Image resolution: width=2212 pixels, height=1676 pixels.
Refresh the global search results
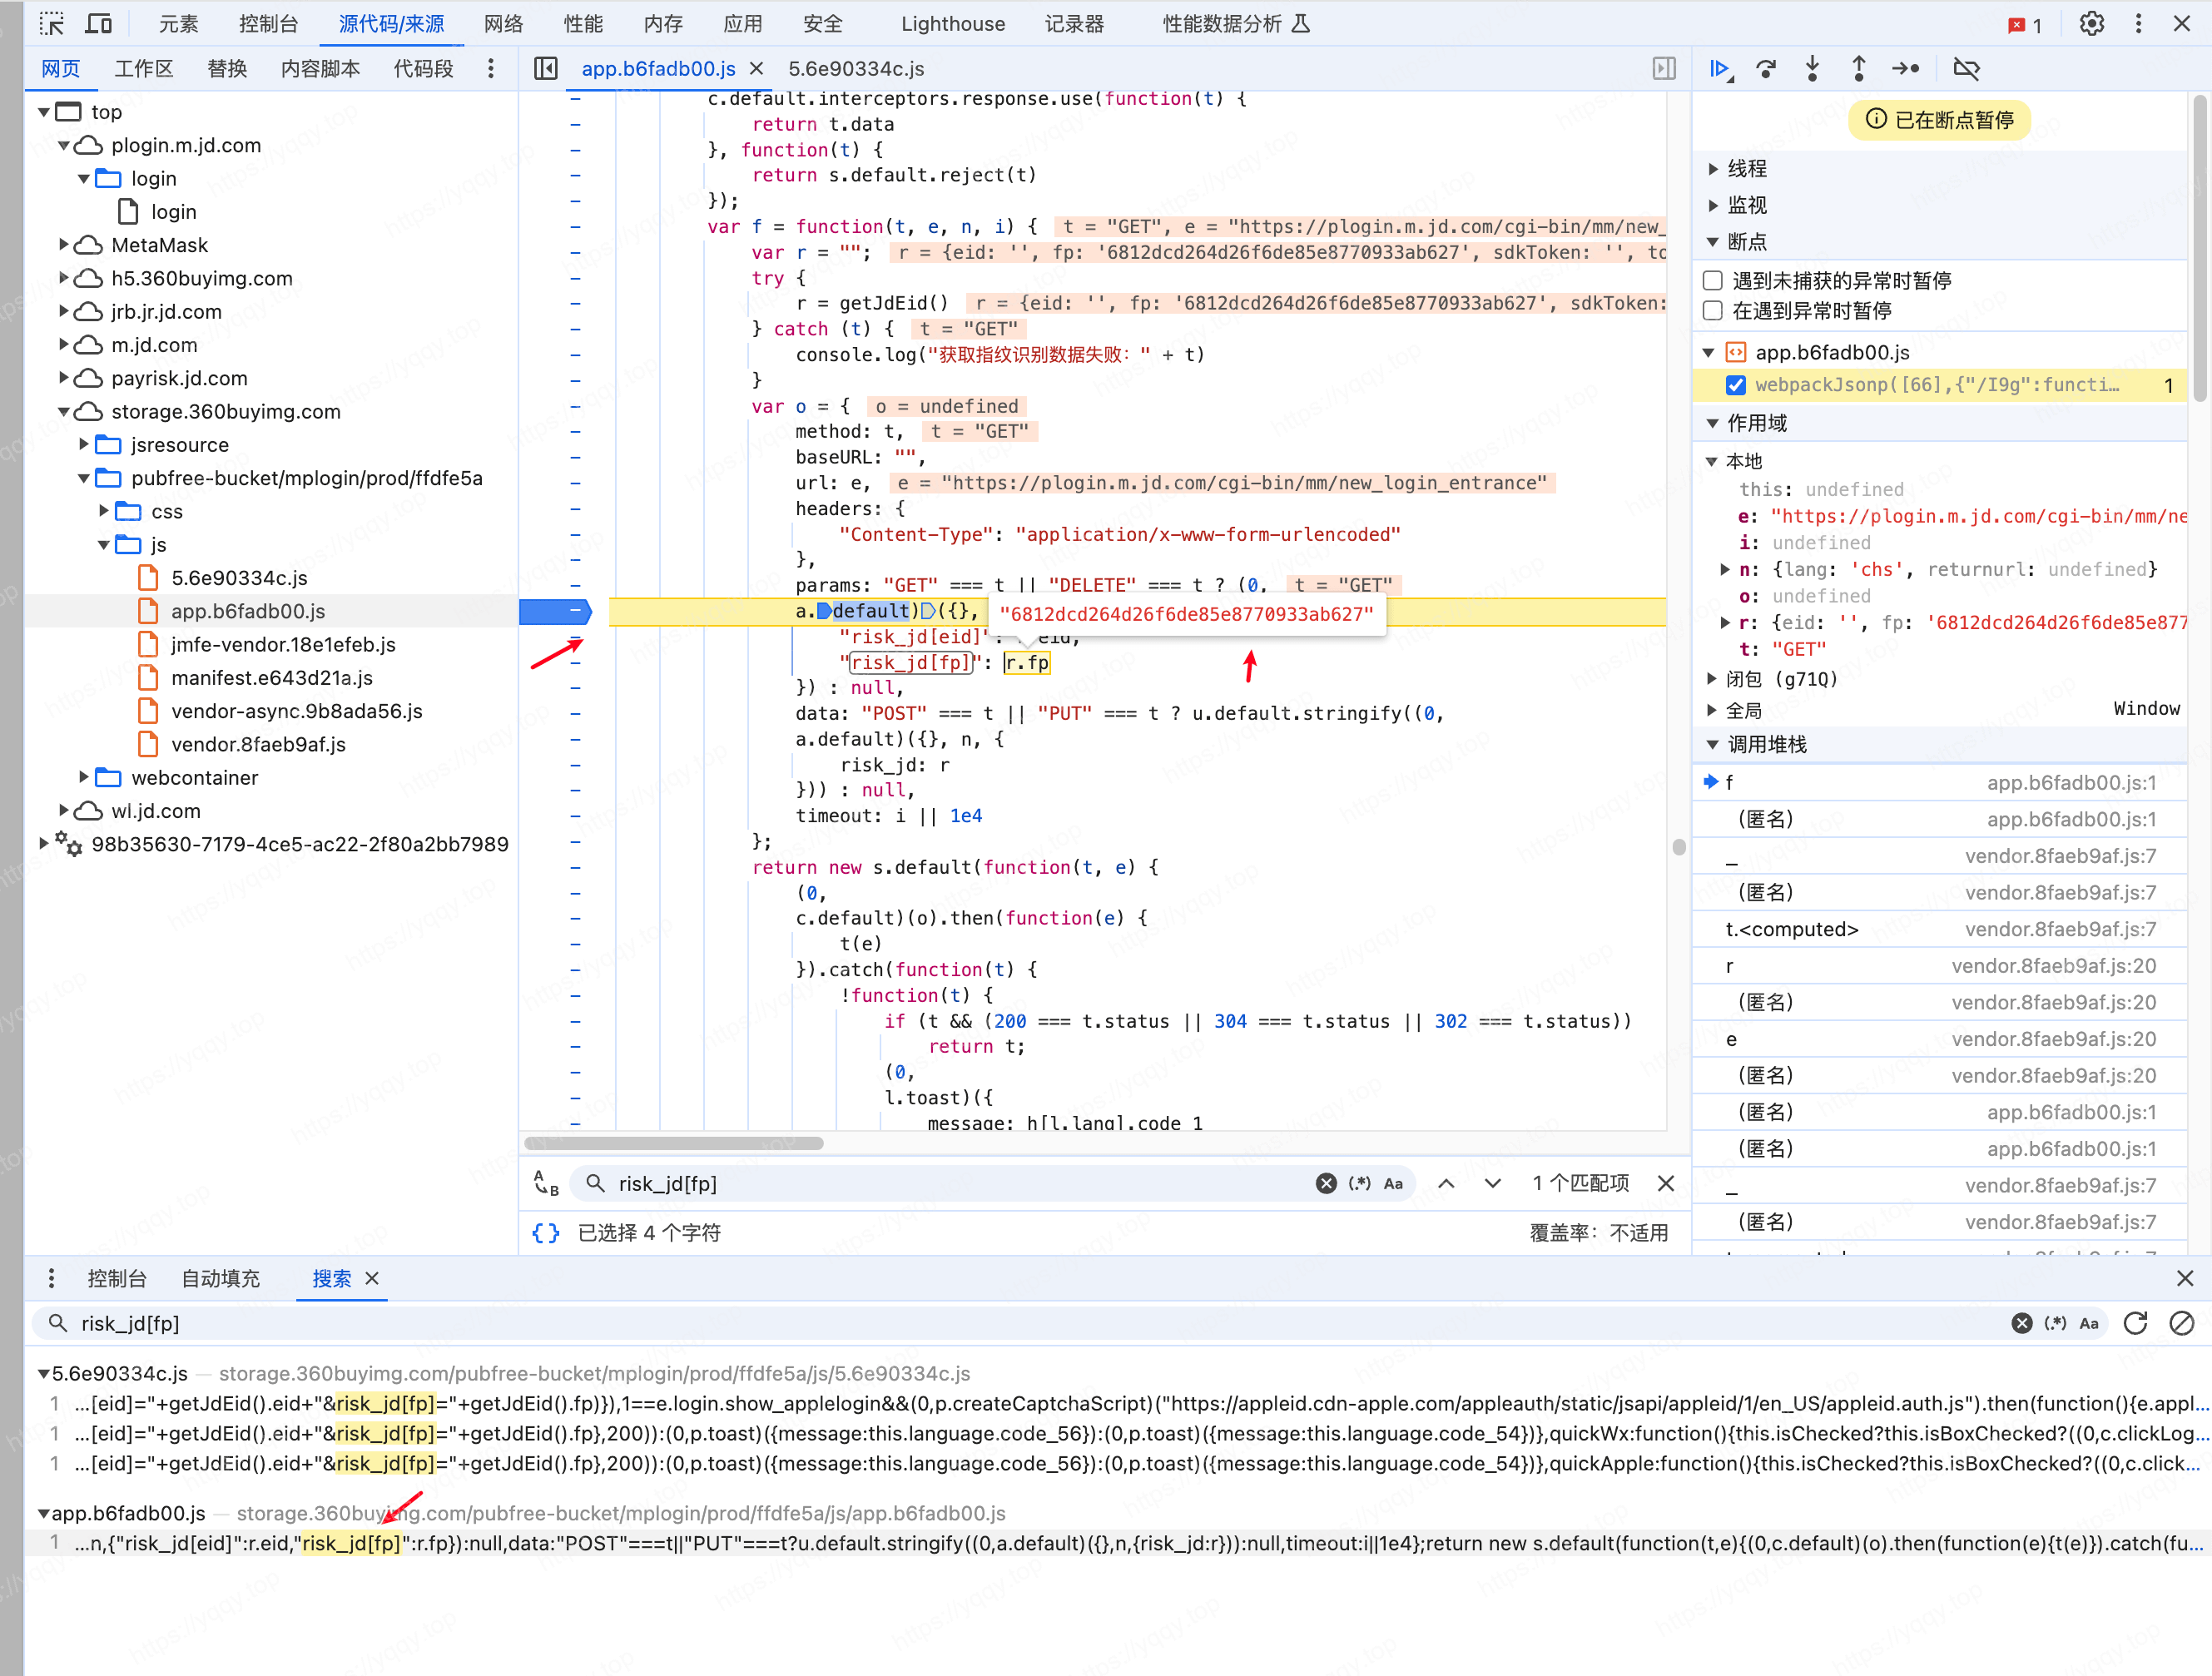(x=2136, y=1323)
